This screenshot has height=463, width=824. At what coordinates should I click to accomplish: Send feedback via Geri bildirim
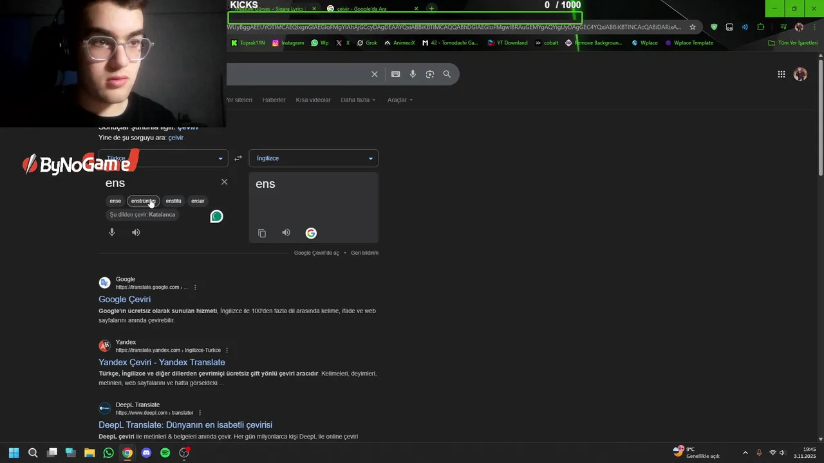click(364, 253)
